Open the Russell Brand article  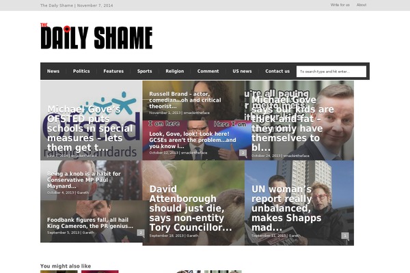coord(185,100)
